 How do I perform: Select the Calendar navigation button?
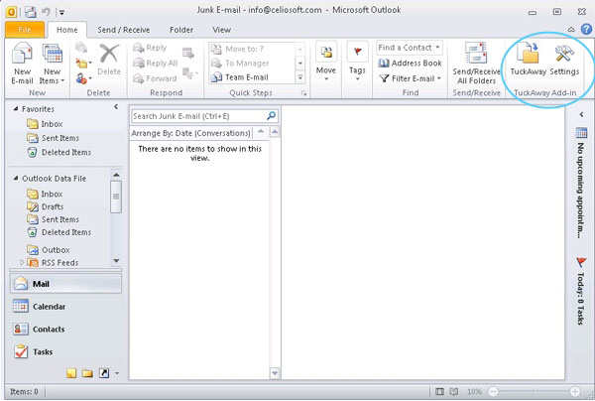coord(49,307)
